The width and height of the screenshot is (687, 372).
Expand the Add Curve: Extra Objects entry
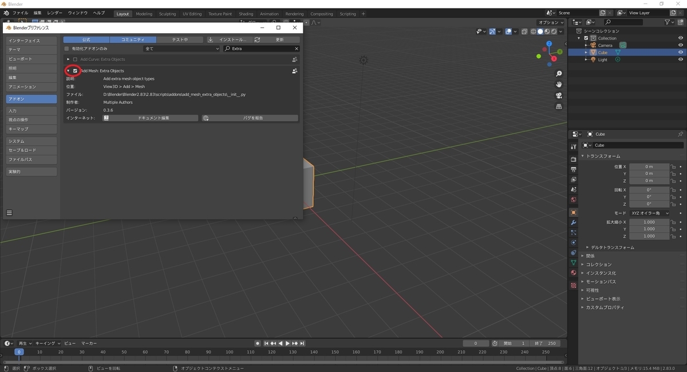(x=68, y=60)
